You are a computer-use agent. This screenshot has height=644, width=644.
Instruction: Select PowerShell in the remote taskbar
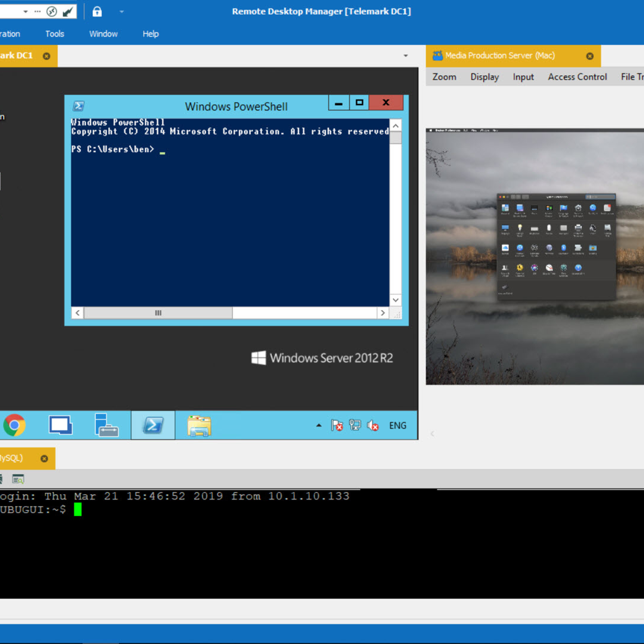[153, 425]
